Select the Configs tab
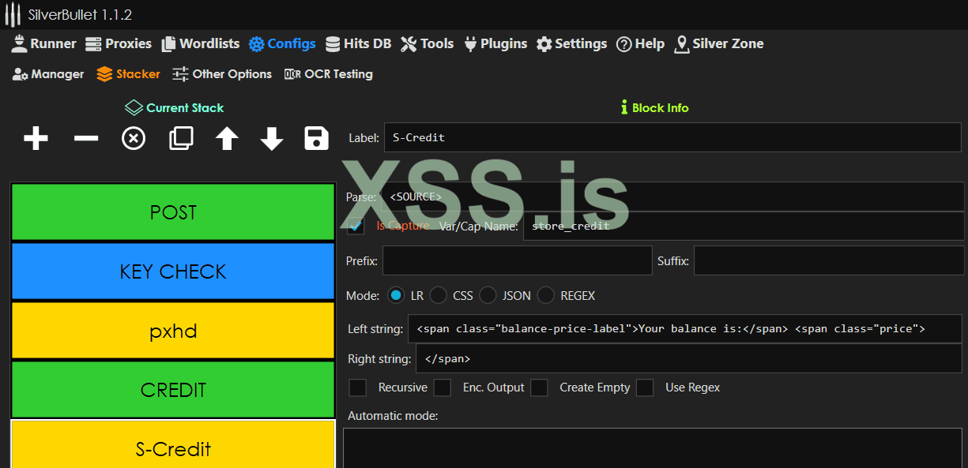The height and width of the screenshot is (468, 968). pyautogui.click(x=282, y=43)
